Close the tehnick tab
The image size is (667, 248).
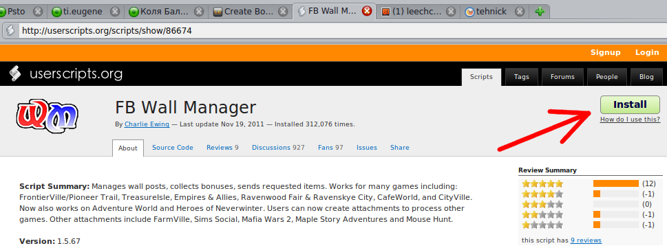coord(520,12)
